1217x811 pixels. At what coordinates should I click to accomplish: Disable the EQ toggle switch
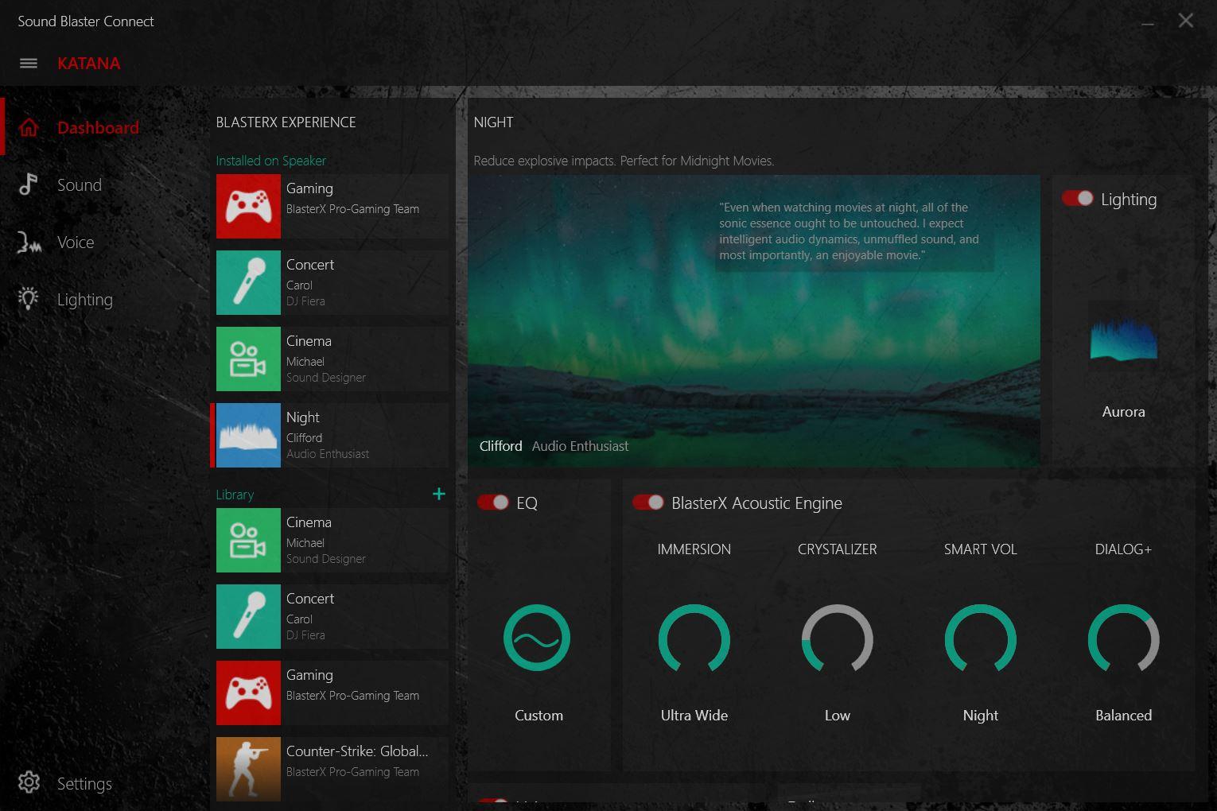click(493, 503)
